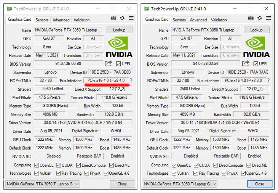Click Resizable BAR Enabled field in right window
This screenshot has width=278, height=193.
[x=255, y=156]
